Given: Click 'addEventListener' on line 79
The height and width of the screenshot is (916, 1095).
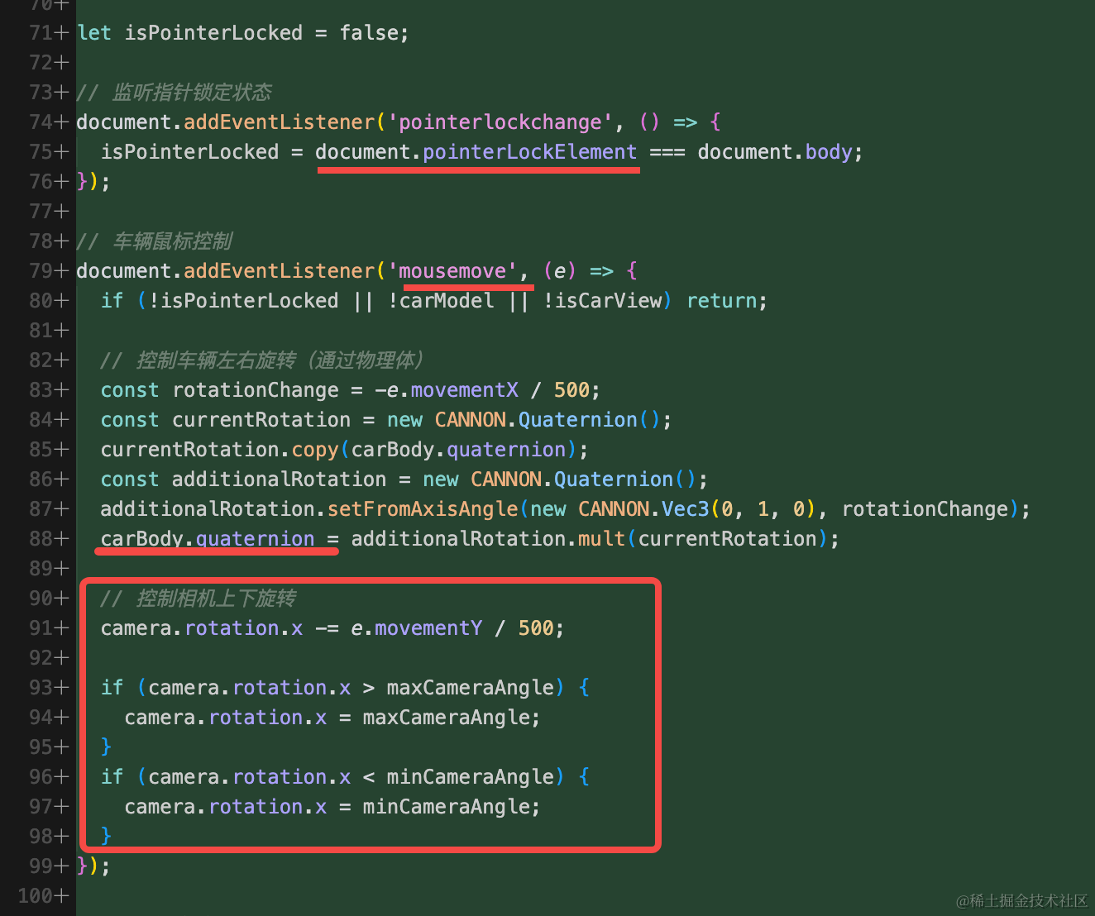Looking at the screenshot, I should click(x=280, y=271).
